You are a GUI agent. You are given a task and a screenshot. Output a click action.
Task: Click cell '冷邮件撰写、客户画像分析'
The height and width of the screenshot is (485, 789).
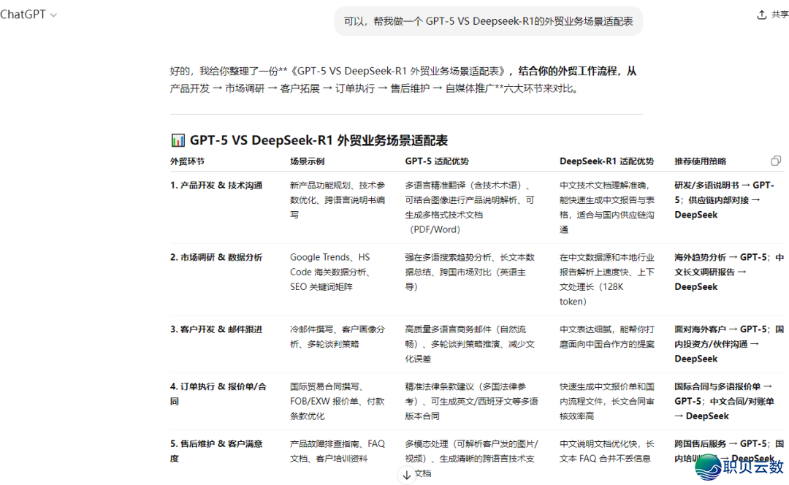coord(338,337)
